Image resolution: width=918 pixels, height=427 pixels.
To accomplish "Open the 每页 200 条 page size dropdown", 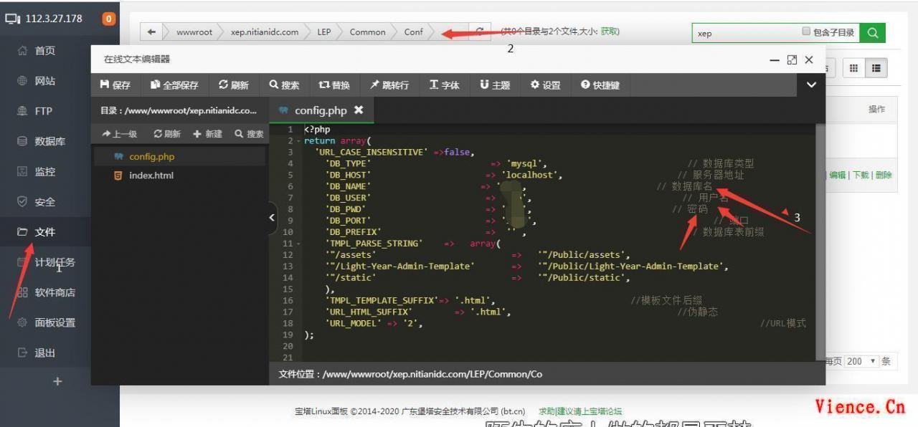I will [x=863, y=362].
